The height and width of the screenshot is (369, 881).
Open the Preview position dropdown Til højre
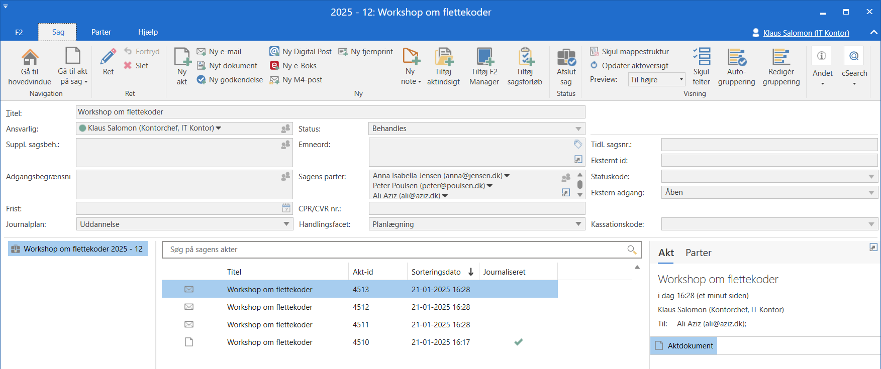tap(681, 80)
